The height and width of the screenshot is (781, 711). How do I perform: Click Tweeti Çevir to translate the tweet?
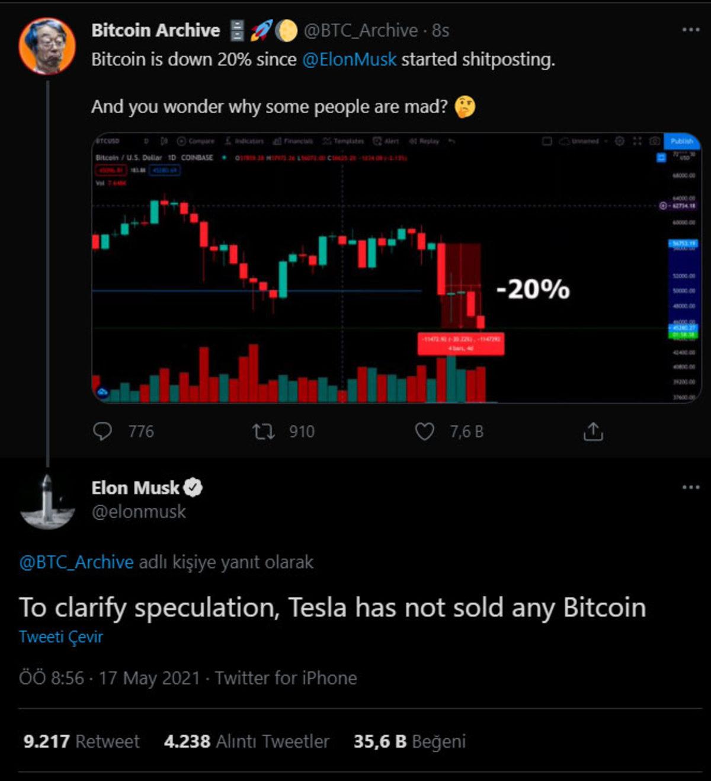coord(60,636)
